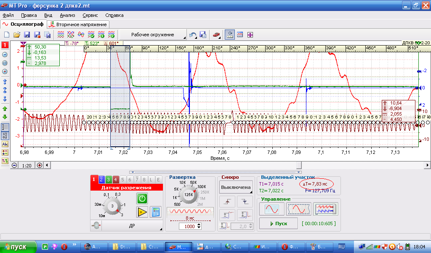Open the ДР sensor type dropdown
431x253 pixels.
pyautogui.click(x=132, y=226)
